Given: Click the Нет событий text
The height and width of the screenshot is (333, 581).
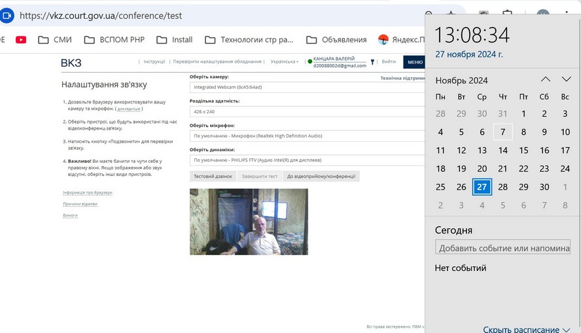Looking at the screenshot, I should pyautogui.click(x=460, y=268).
